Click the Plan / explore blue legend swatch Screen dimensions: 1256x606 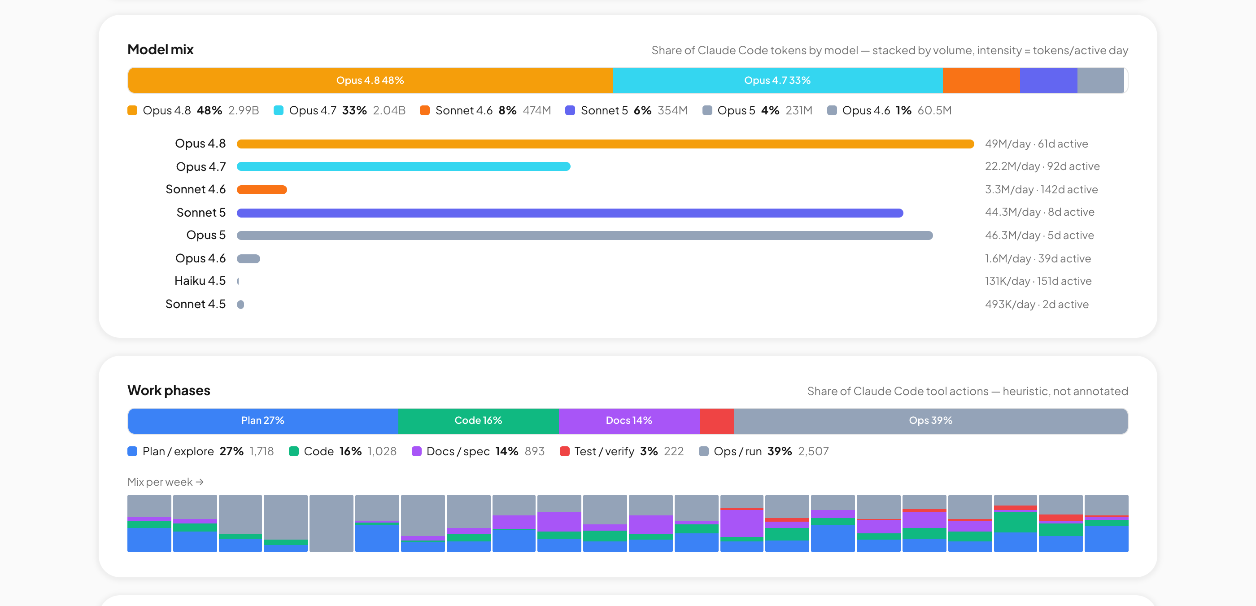click(132, 451)
